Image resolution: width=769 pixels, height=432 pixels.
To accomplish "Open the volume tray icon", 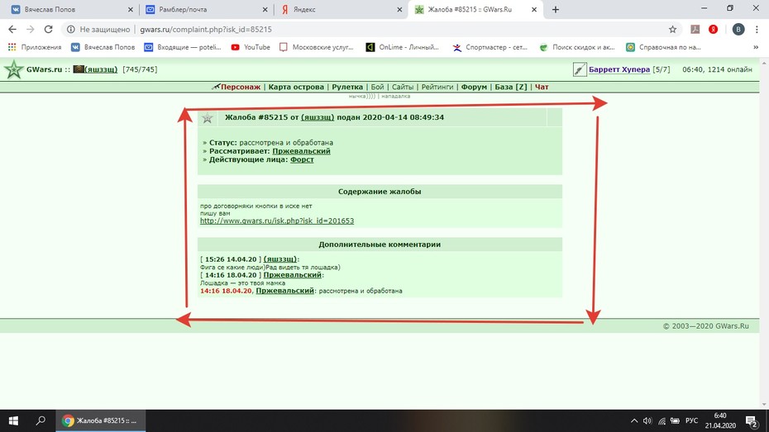I will pos(647,420).
